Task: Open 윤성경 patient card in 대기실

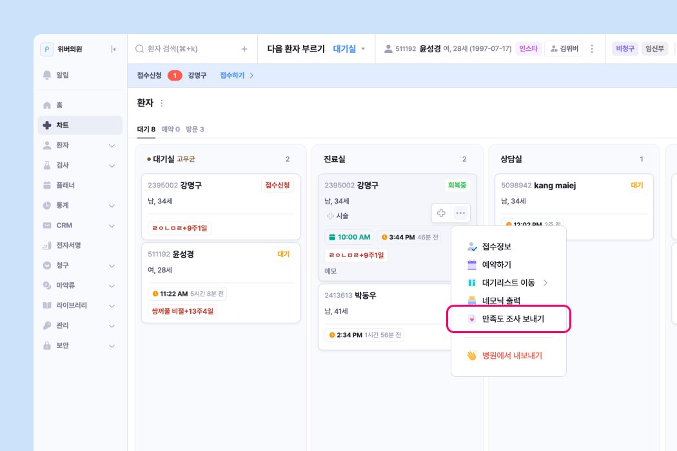Action: (x=221, y=254)
